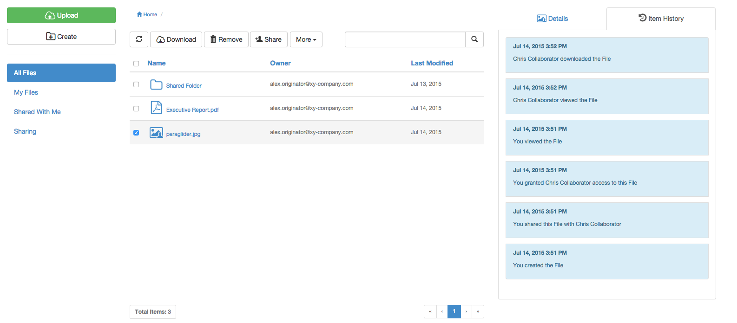Click the refresh icon button
This screenshot has width=737, height=323.
point(139,39)
